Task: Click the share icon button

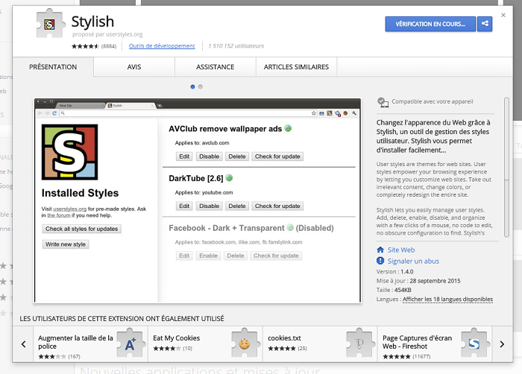Action: [x=485, y=24]
